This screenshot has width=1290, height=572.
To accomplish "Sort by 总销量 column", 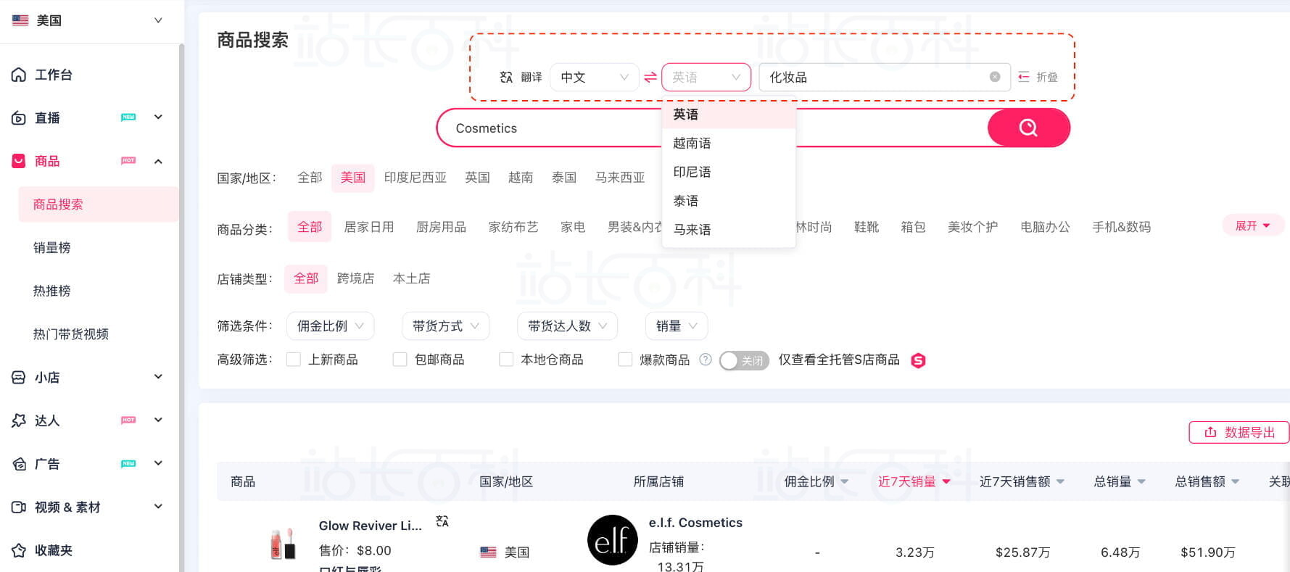I will (1120, 481).
